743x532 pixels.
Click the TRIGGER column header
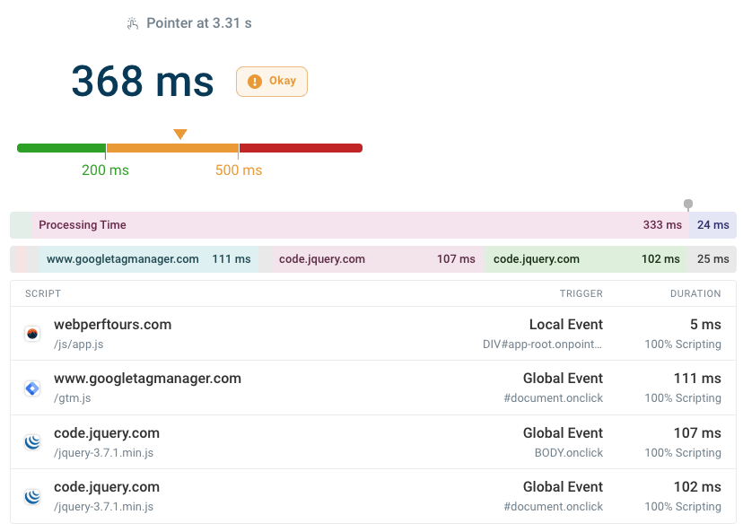coord(581,293)
